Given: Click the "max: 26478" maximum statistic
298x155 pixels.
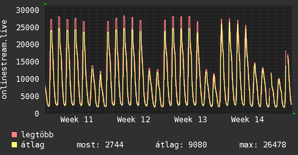Looking at the screenshot, I should 263,145.
